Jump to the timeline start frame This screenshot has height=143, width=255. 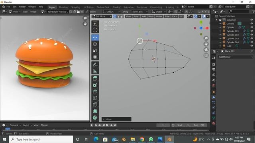pyautogui.click(x=96, y=125)
